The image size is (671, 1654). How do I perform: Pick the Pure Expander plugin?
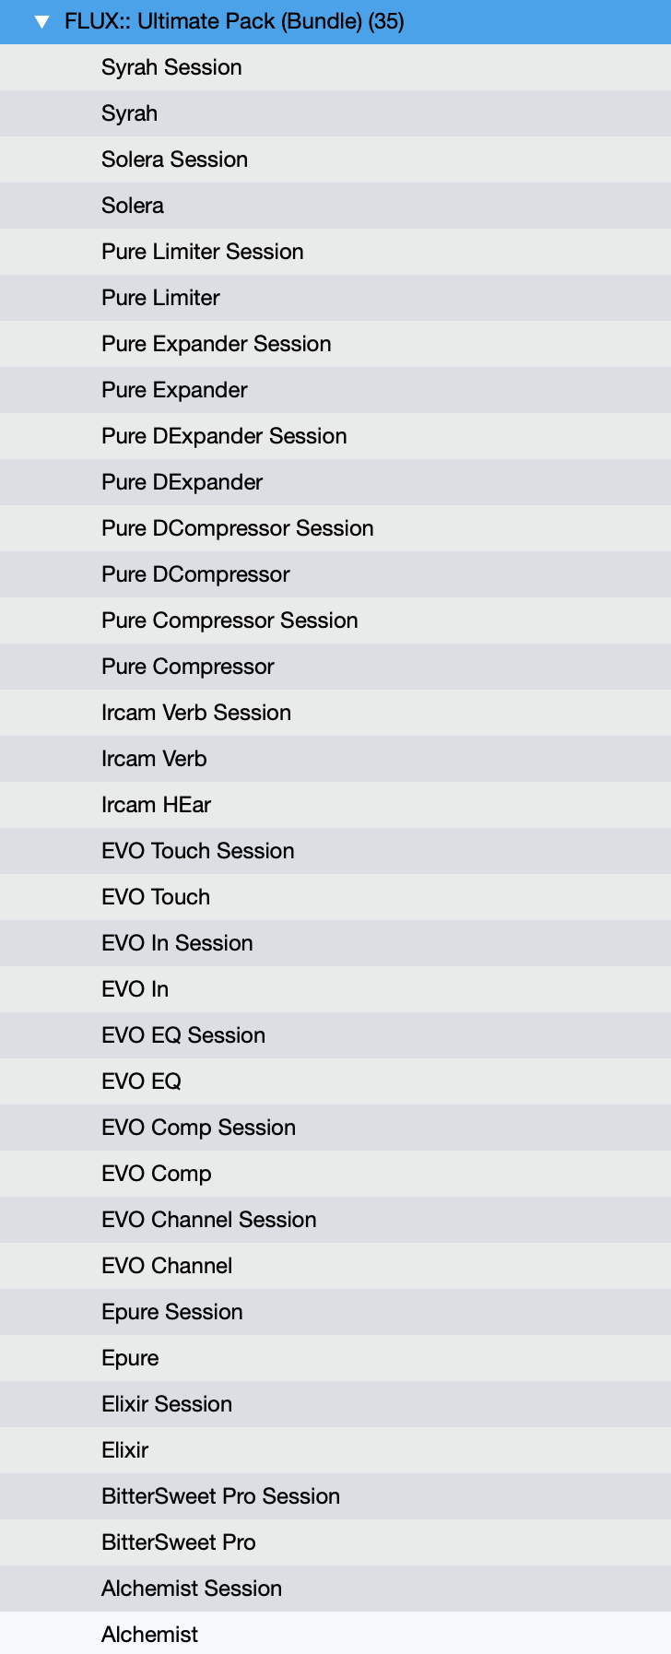(x=174, y=390)
